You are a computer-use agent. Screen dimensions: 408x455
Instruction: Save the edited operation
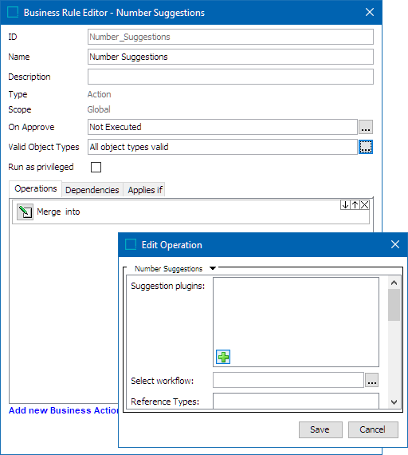click(x=320, y=429)
